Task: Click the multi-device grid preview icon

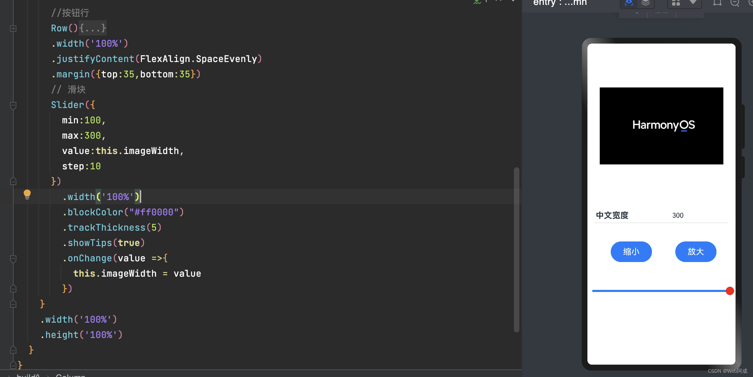Action: tap(676, 3)
